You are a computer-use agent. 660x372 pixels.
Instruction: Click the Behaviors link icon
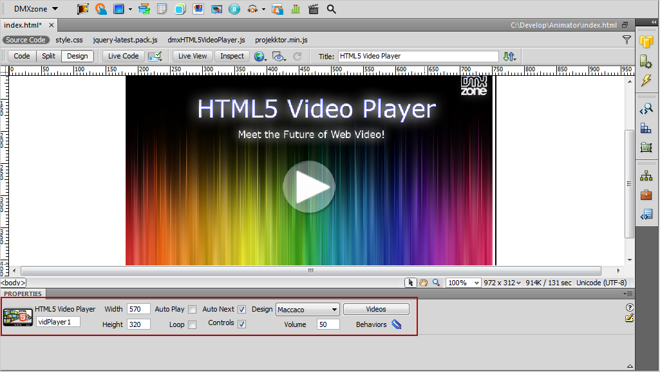(397, 324)
